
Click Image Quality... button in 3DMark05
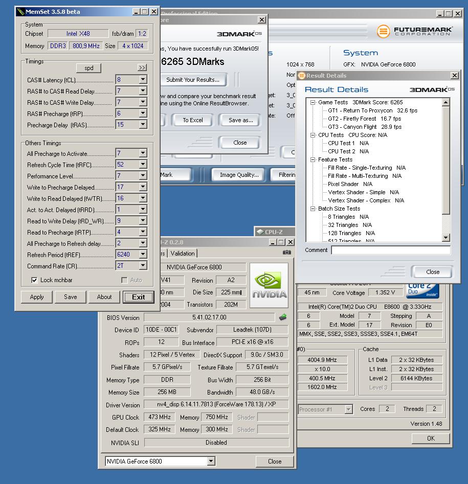pos(239,175)
